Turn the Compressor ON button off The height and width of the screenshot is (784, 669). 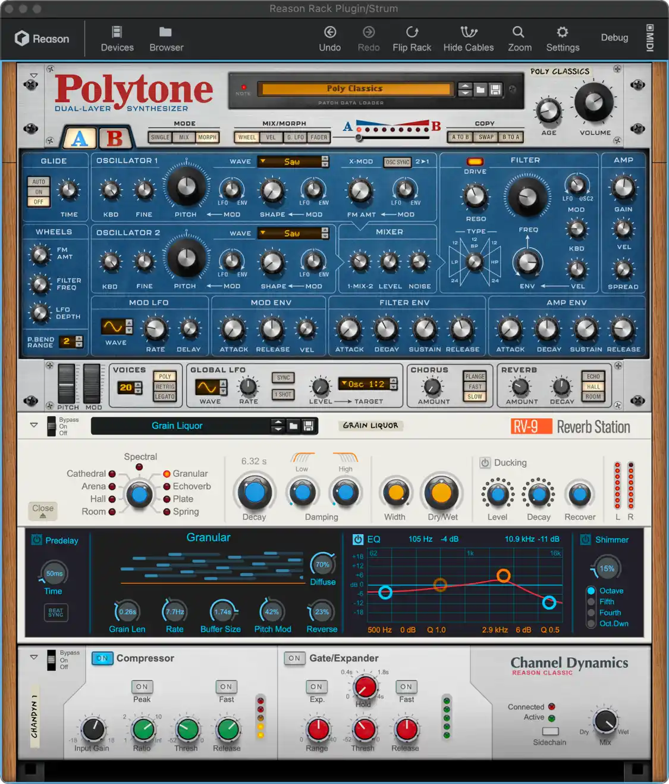click(102, 658)
